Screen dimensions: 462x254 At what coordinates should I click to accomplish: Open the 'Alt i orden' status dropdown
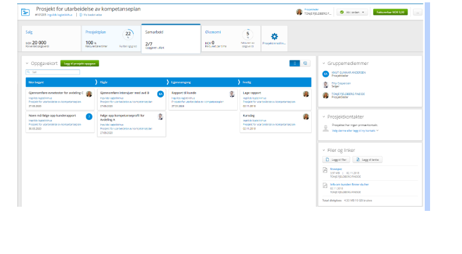[353, 12]
